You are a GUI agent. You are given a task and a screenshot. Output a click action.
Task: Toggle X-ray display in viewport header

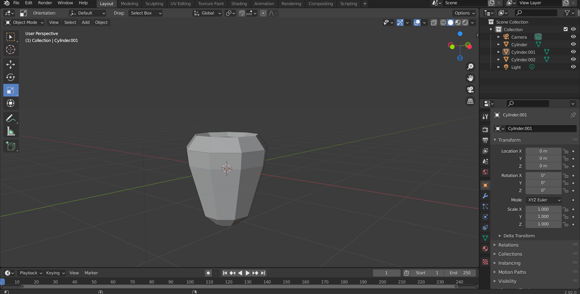coord(434,22)
